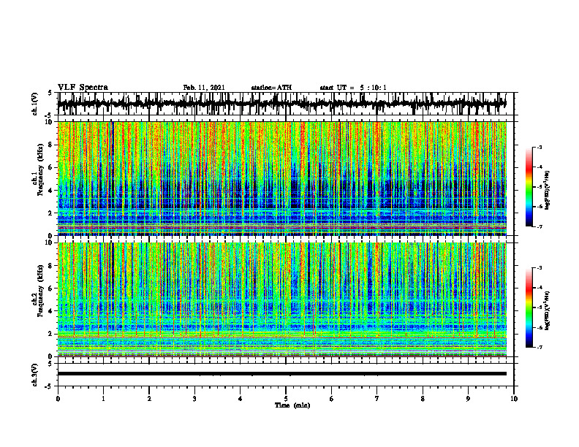Image resolution: width=579 pixels, height=447 pixels.
Task: Click the "4" tick on the time axis
Action: (241, 399)
